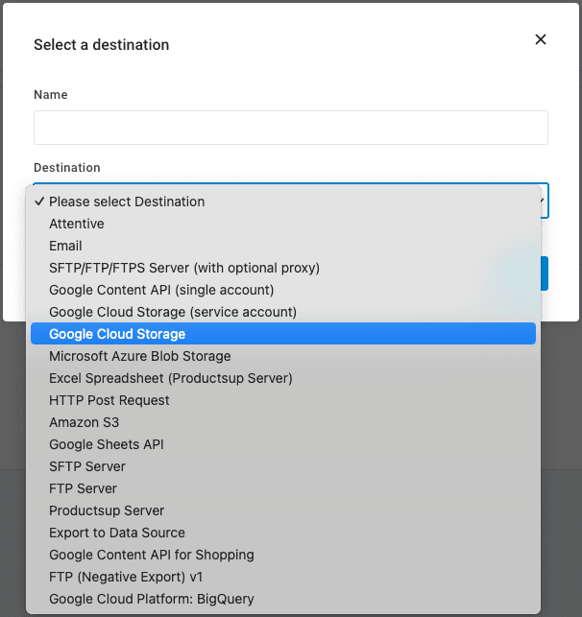582x617 pixels.
Task: Choose SFTP Server from the list
Action: coord(87,466)
